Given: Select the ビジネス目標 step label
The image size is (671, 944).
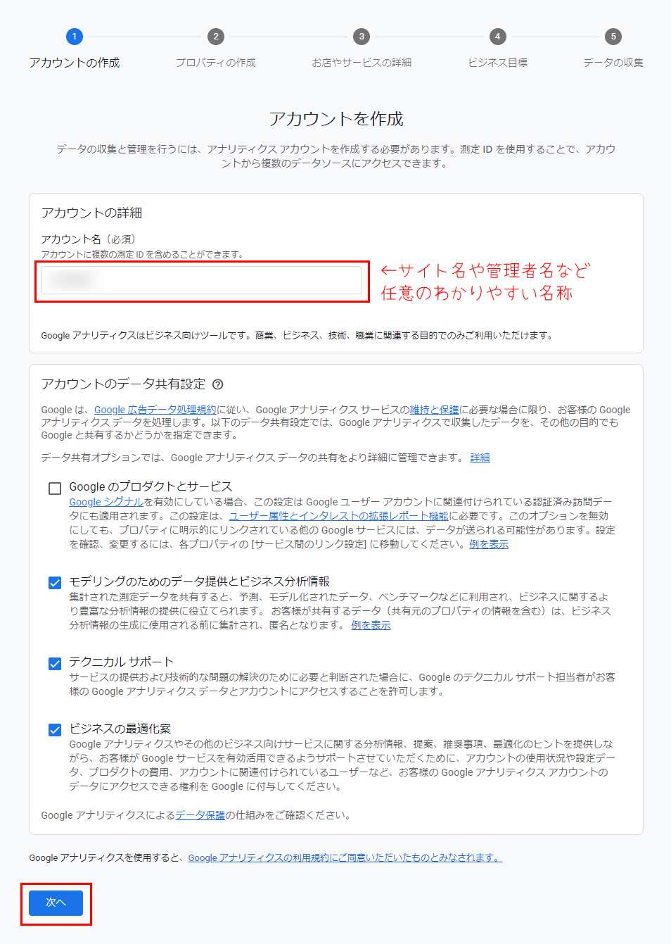Looking at the screenshot, I should click(497, 63).
